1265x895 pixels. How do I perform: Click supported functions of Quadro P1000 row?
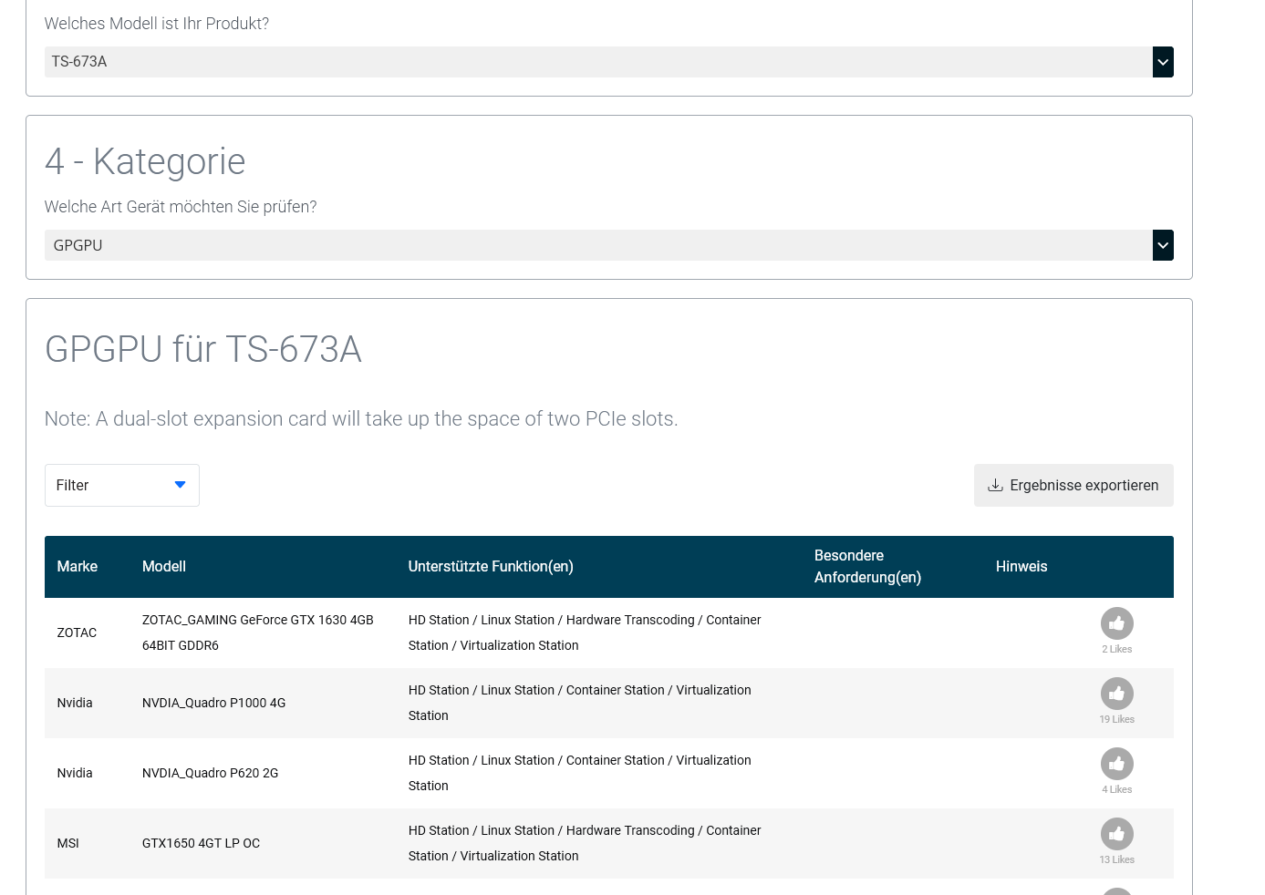click(x=580, y=703)
